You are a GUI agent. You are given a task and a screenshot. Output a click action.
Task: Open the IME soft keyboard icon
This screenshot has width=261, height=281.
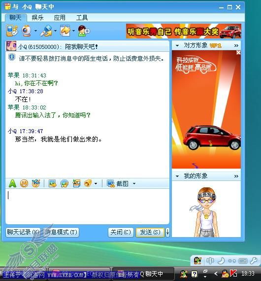[243, 261]
